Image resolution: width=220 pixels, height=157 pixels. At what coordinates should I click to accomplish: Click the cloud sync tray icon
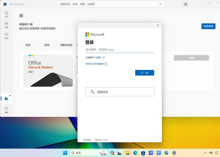pyautogui.click(x=211, y=153)
